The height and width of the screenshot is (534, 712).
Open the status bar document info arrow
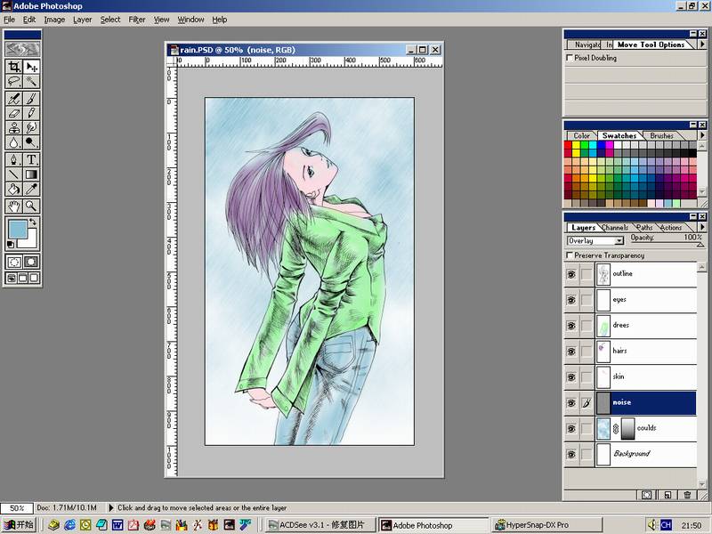(110, 507)
